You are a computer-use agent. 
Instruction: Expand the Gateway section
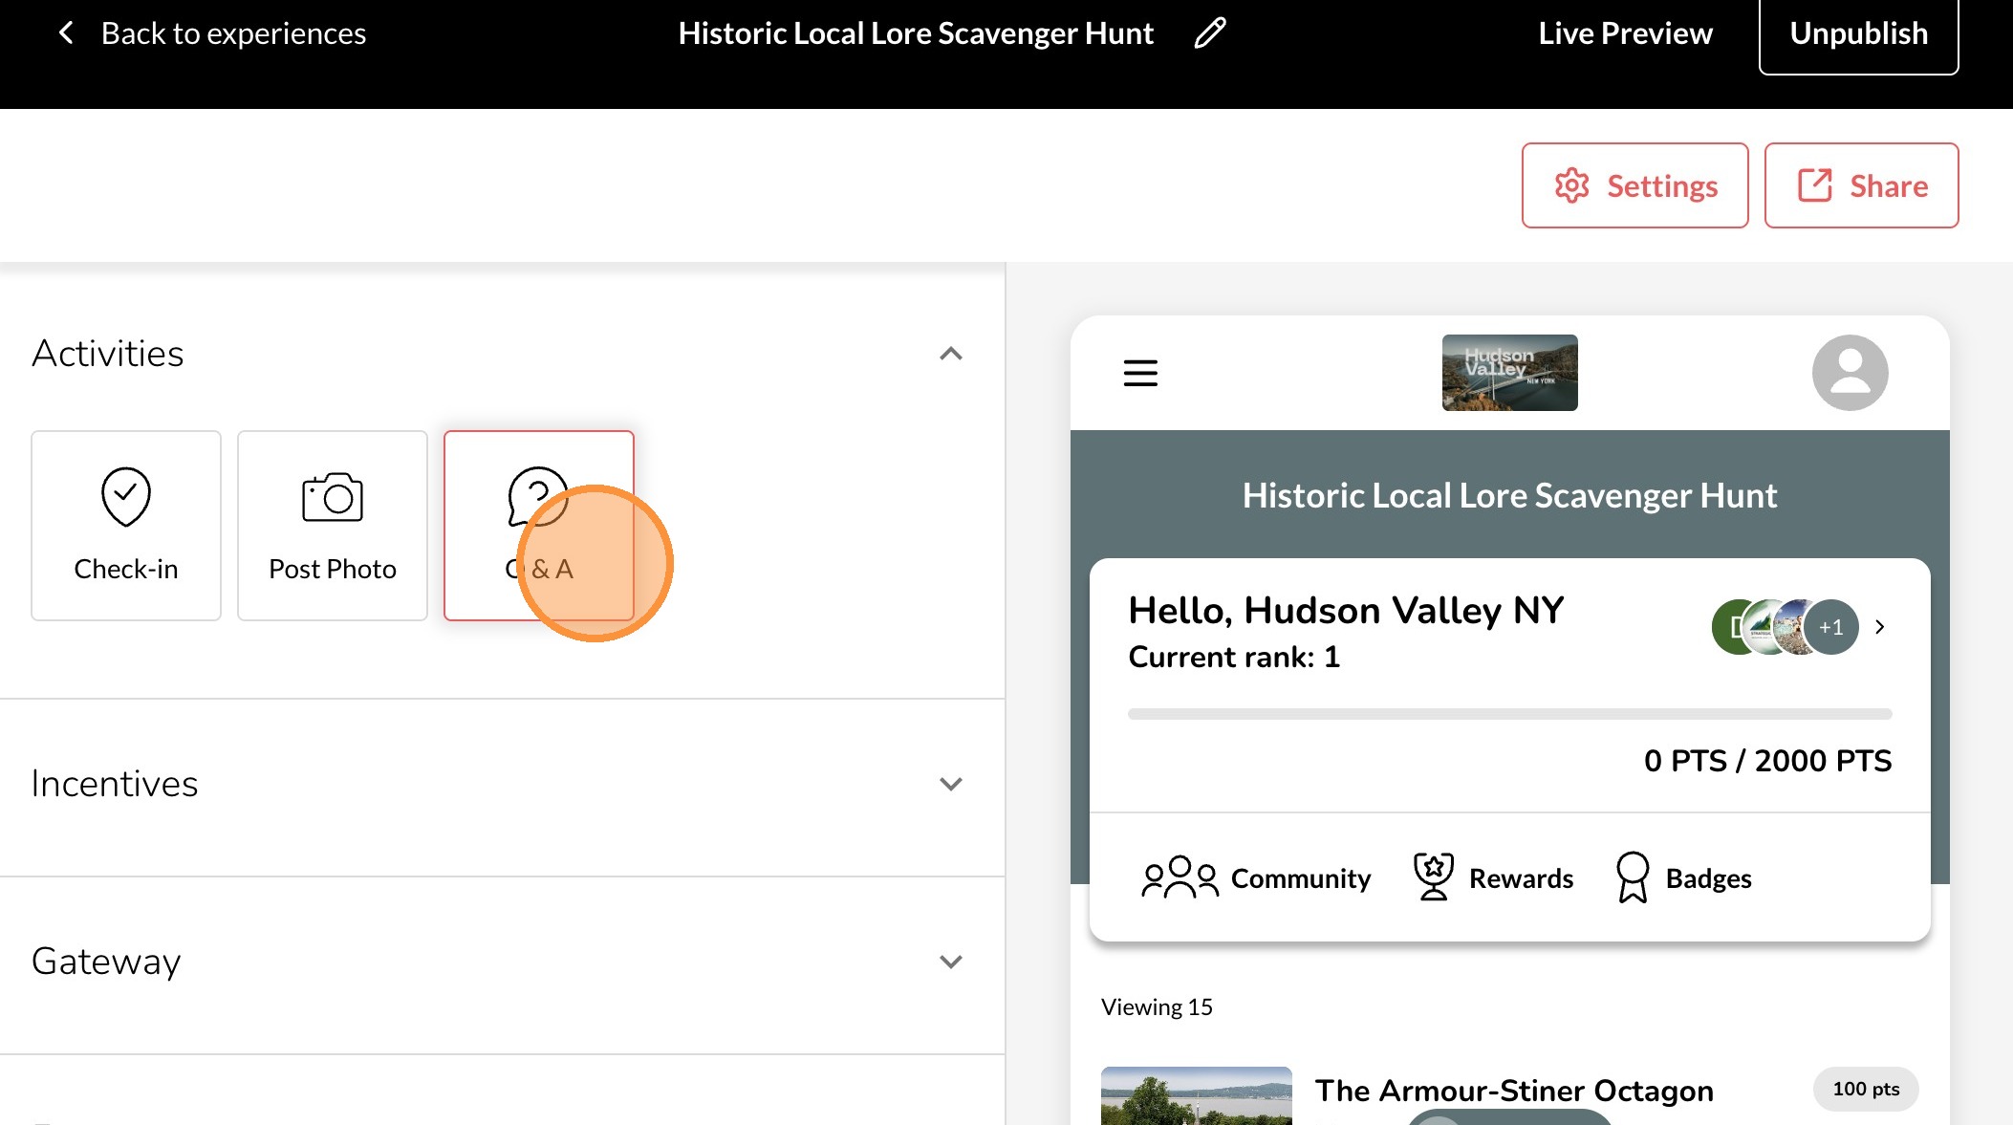pos(950,962)
